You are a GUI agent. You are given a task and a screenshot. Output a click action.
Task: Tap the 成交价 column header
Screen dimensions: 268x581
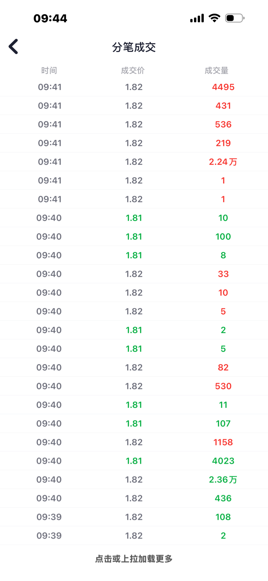133,70
